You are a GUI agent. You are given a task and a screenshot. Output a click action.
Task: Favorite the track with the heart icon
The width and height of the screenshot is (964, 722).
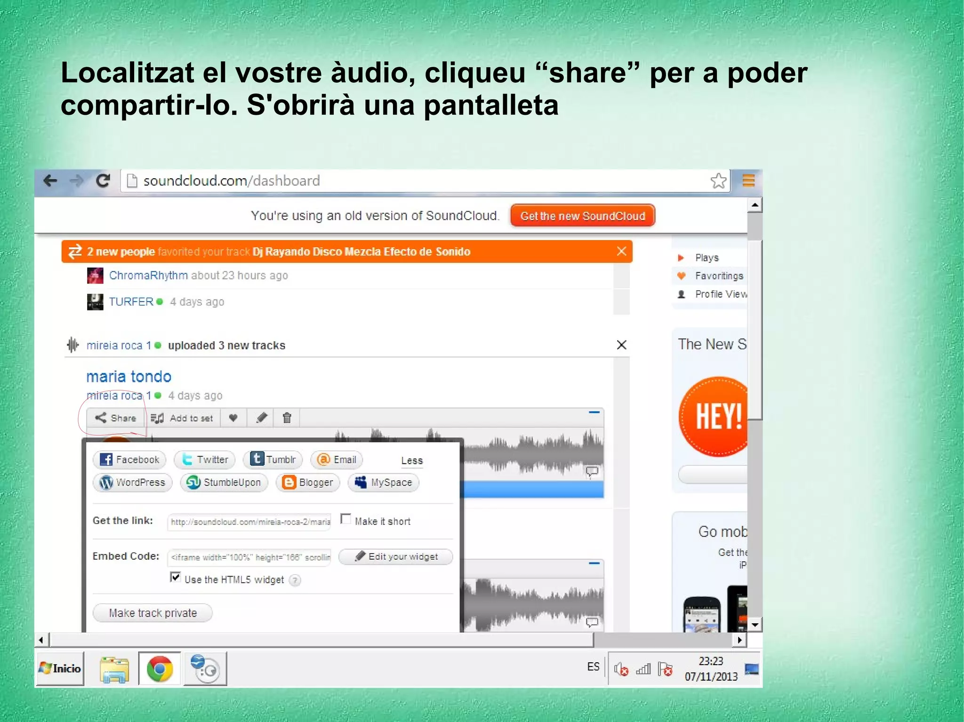pos(233,418)
